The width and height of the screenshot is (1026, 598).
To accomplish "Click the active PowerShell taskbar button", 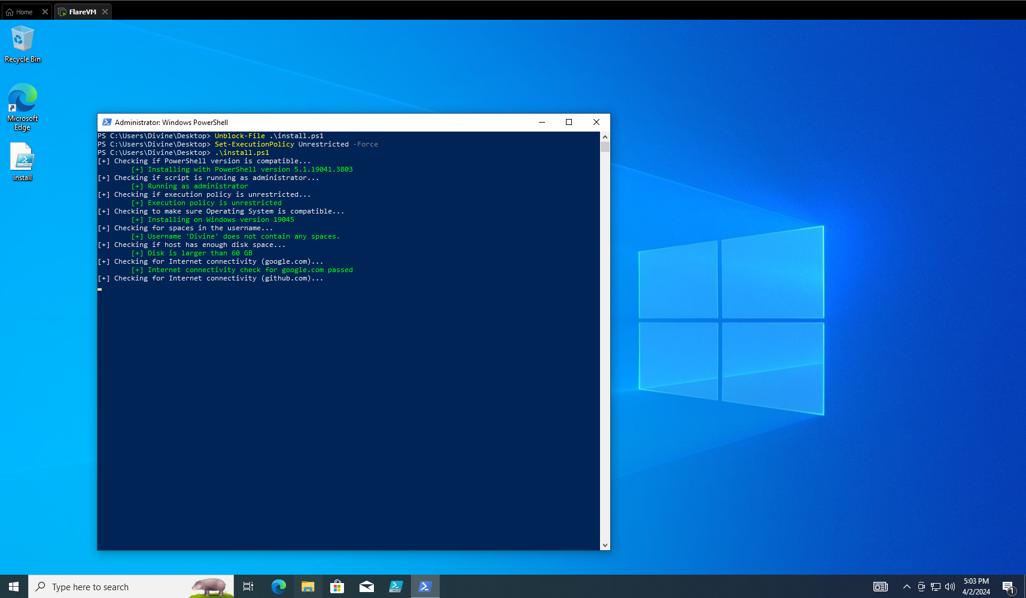I will pyautogui.click(x=425, y=587).
